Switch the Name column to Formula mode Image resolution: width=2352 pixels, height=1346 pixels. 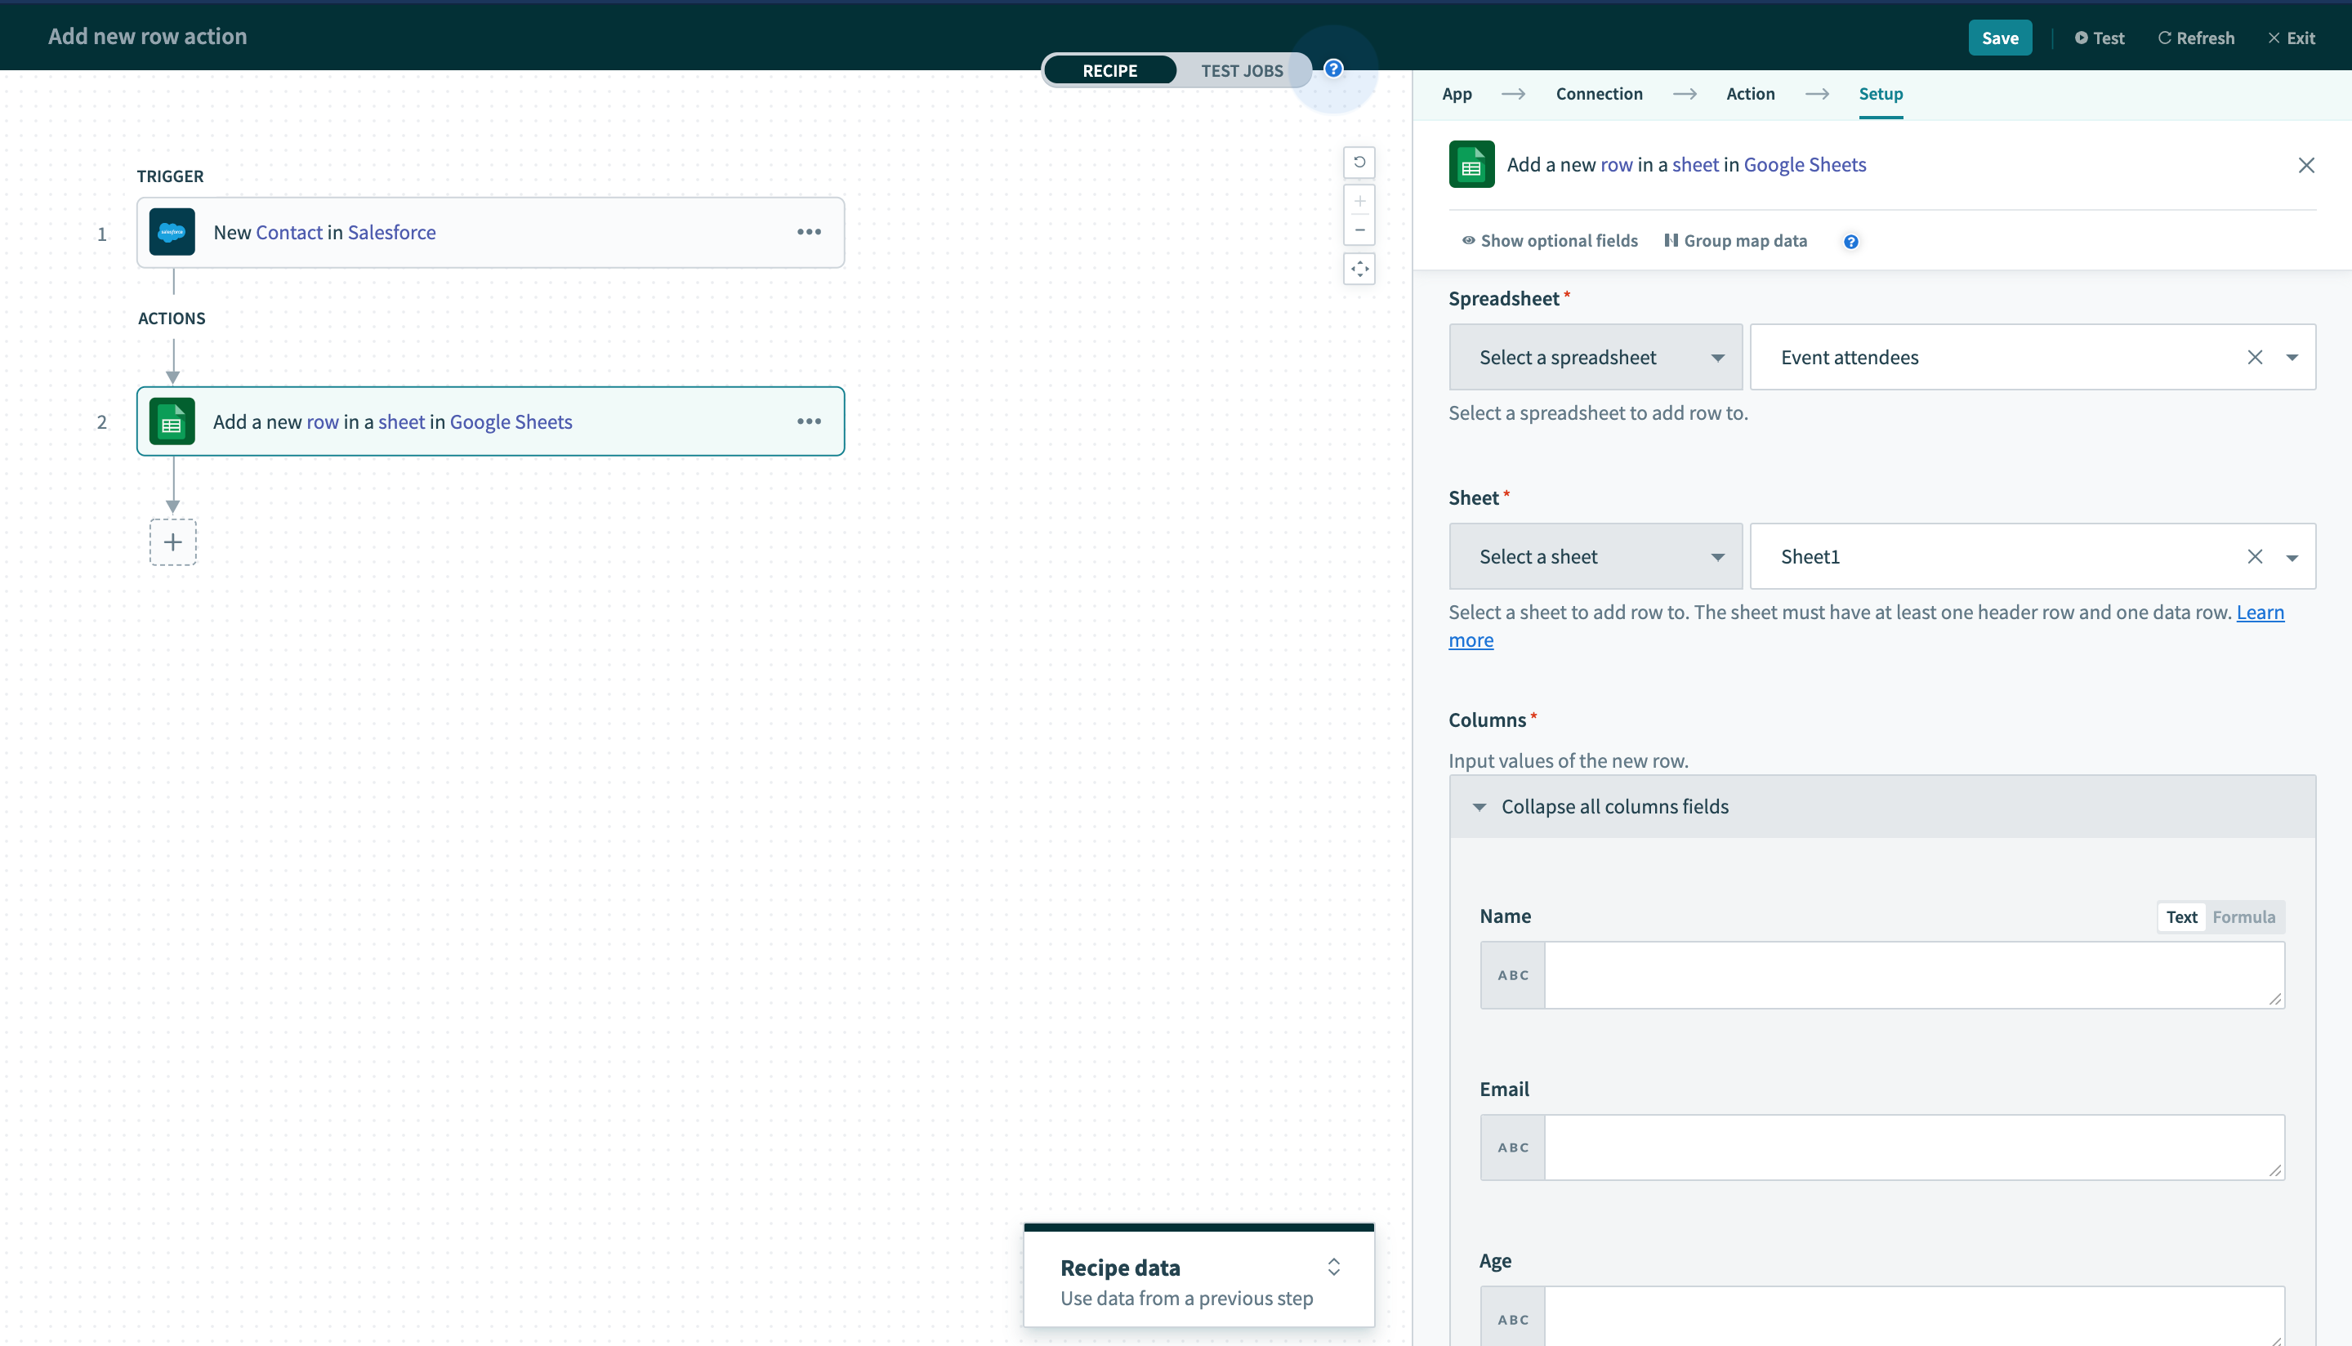pos(2243,916)
